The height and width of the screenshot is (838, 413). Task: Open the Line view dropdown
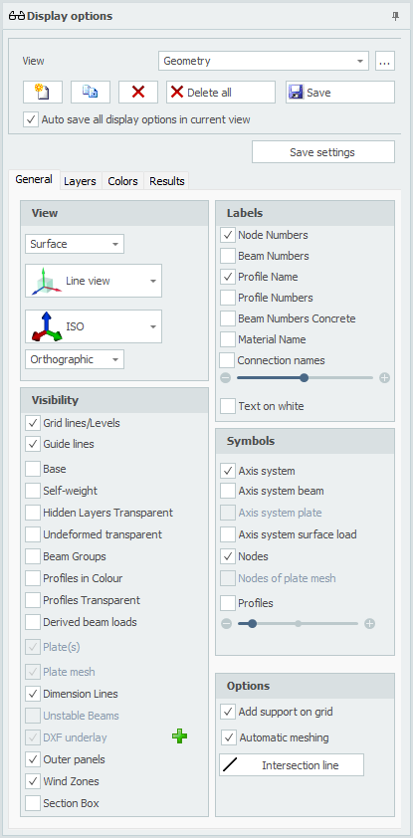(94, 281)
